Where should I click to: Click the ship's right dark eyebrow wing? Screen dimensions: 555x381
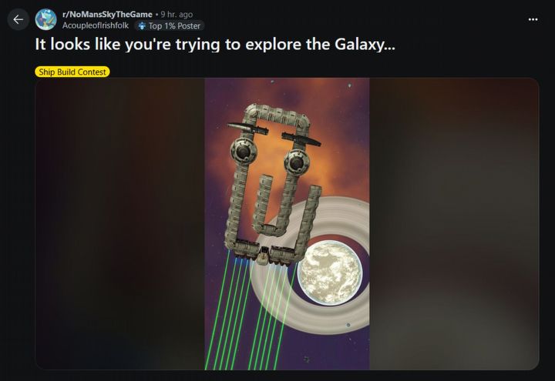(x=301, y=139)
